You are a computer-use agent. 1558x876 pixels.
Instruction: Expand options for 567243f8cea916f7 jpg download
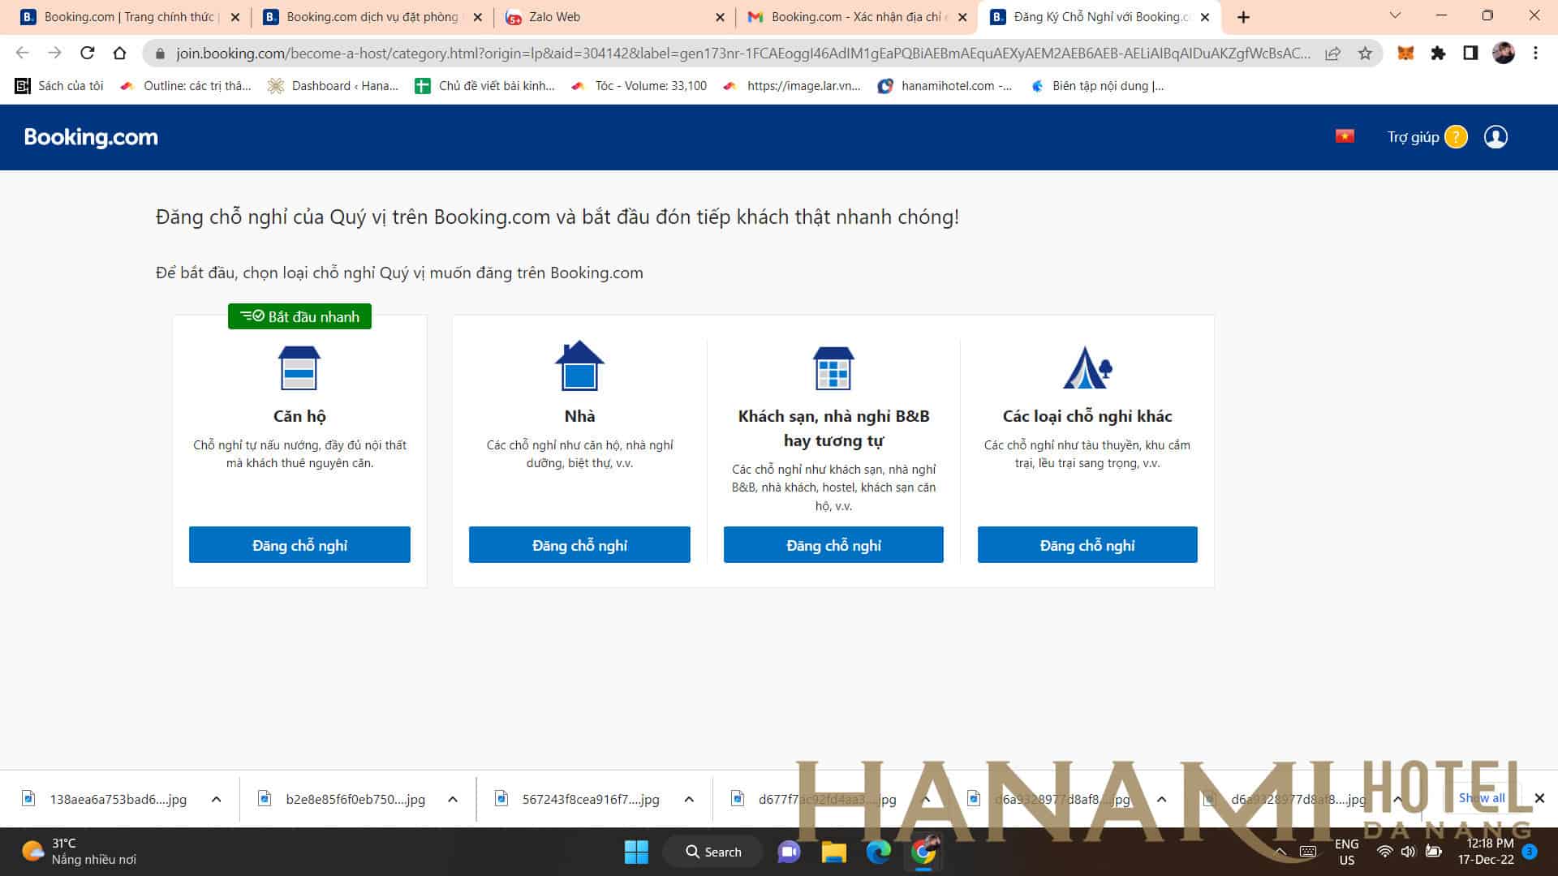[x=689, y=799]
